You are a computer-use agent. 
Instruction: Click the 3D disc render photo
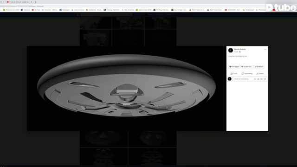click(127, 89)
